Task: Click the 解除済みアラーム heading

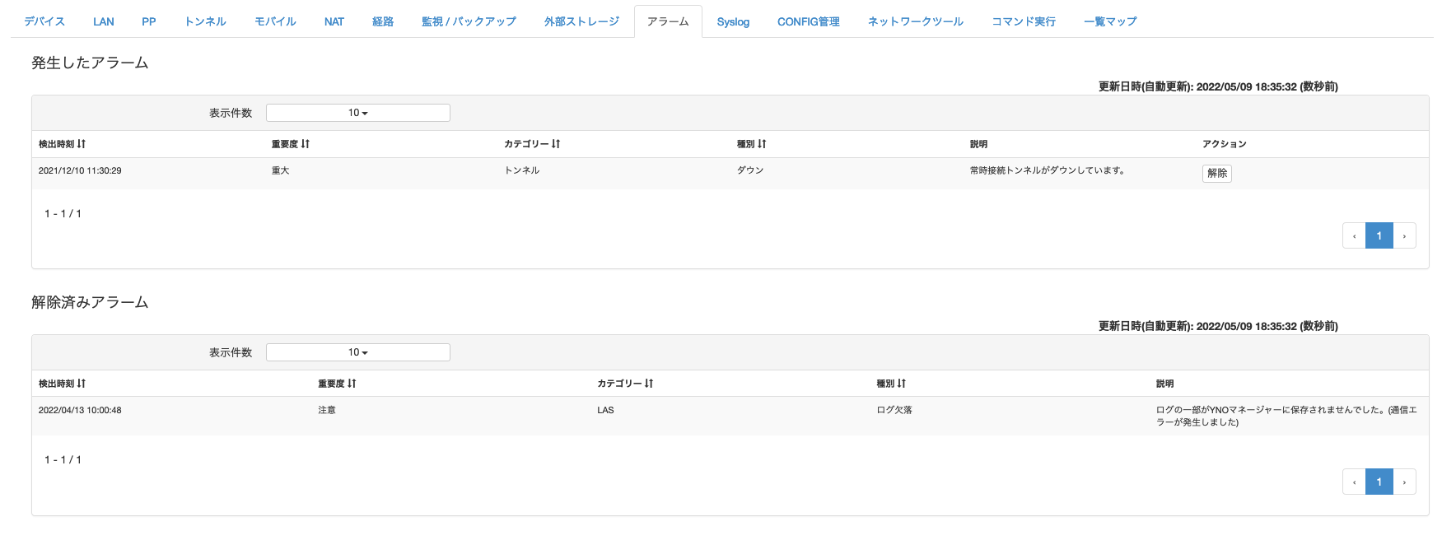Action: (90, 302)
